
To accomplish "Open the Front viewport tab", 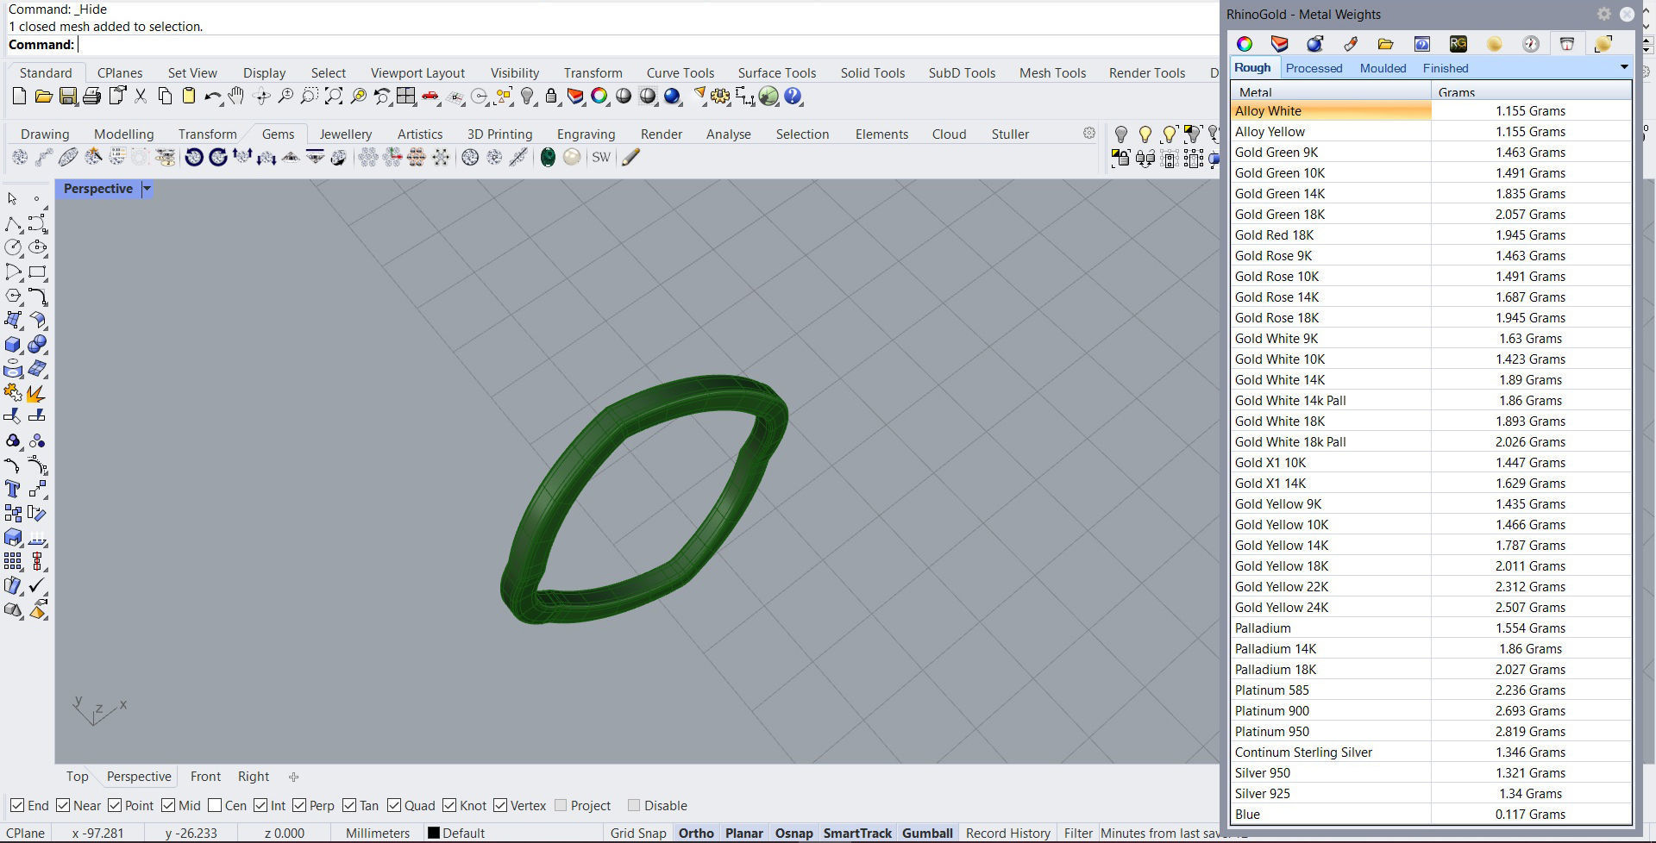I will [x=205, y=776].
